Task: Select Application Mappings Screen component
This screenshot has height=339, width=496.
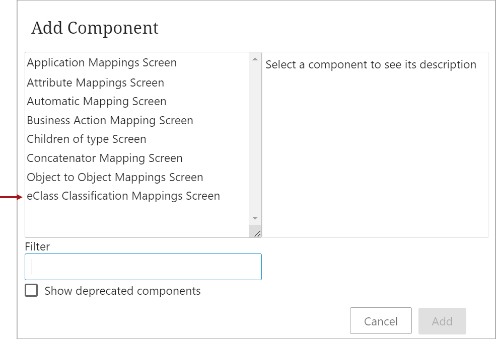Action: [137, 62]
